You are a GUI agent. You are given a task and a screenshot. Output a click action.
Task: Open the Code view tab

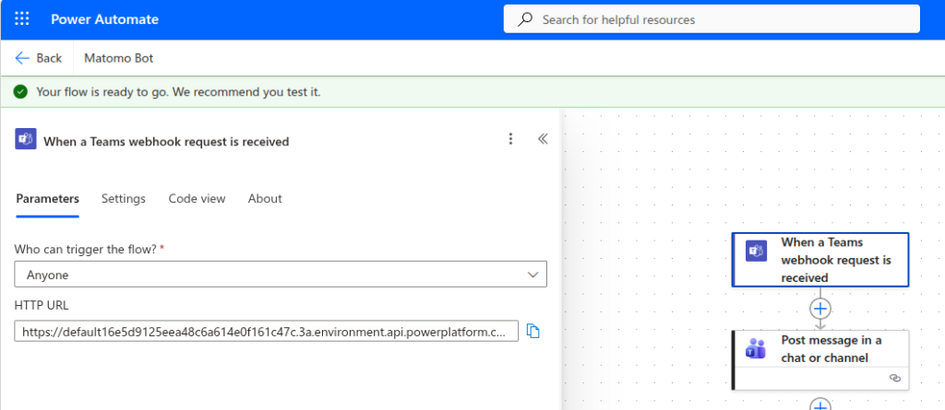(197, 199)
